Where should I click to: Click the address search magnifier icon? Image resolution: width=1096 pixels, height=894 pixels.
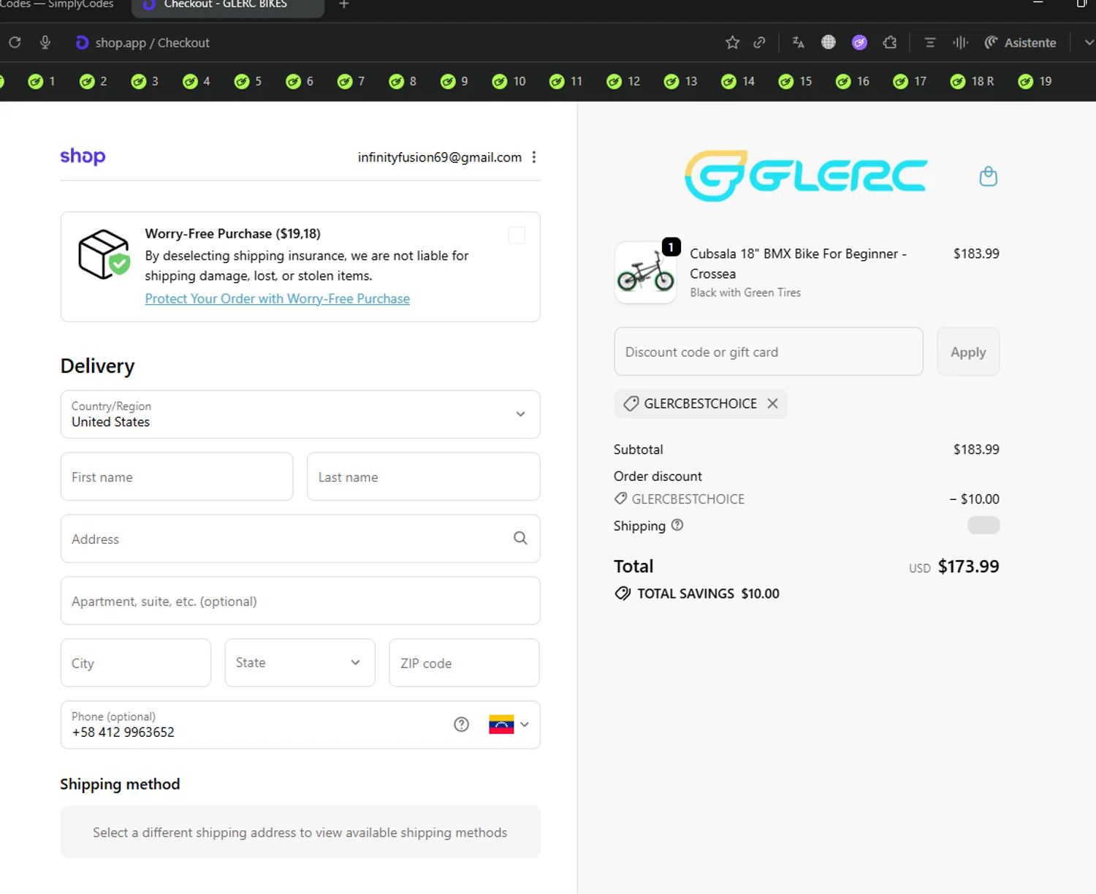(x=520, y=538)
